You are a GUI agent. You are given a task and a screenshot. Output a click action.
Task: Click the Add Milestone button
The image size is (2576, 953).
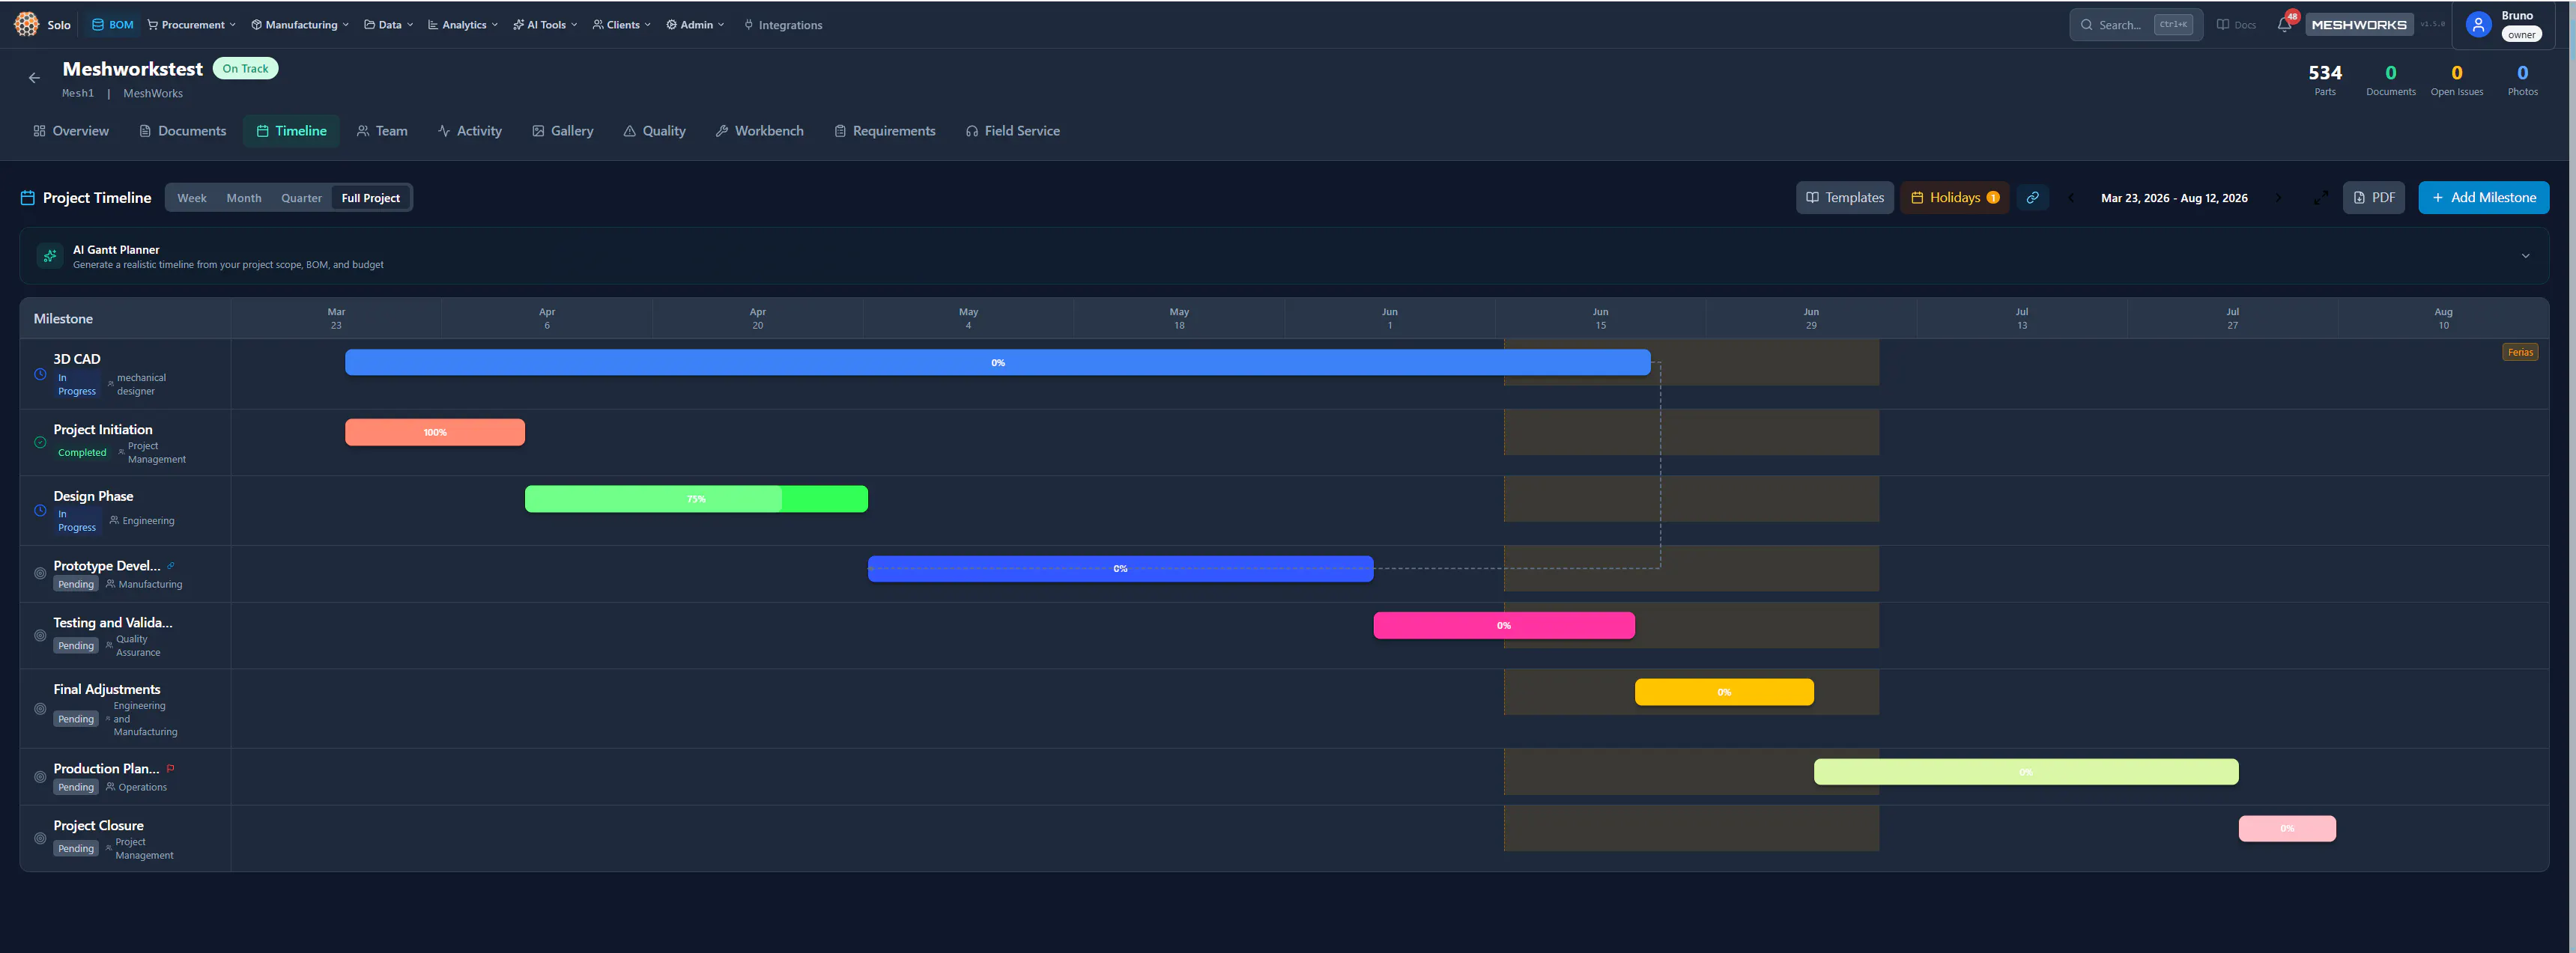pyautogui.click(x=2483, y=198)
